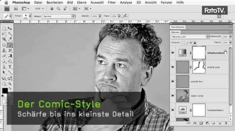Select the Brush tool in toolbox
Viewport: 235px width, 131px height.
pyautogui.click(x=10, y=45)
